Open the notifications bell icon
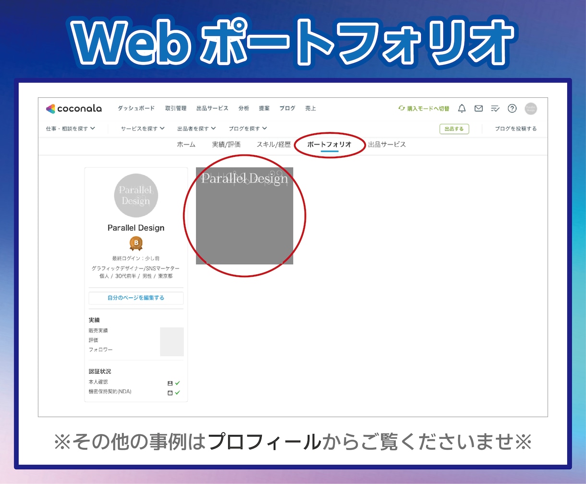Image resolution: width=586 pixels, height=484 pixels. (462, 108)
